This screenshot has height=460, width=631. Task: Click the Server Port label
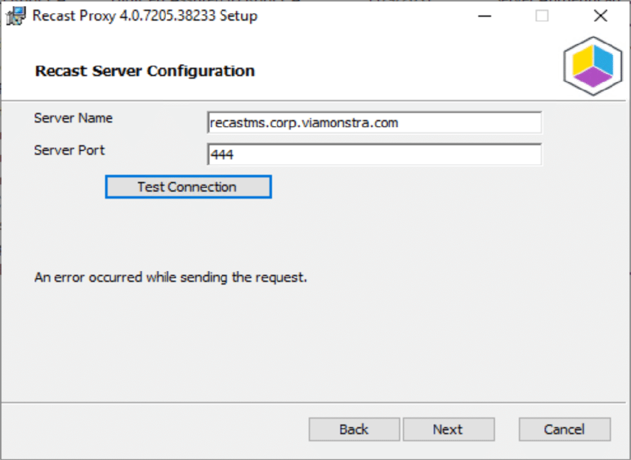click(69, 150)
